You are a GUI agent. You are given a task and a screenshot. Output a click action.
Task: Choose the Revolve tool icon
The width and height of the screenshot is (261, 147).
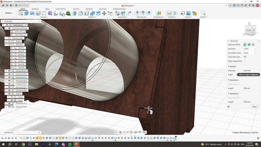[32, 13]
